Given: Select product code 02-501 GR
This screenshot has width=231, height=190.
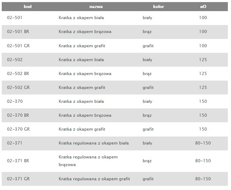Looking at the screenshot, I should (18, 46).
